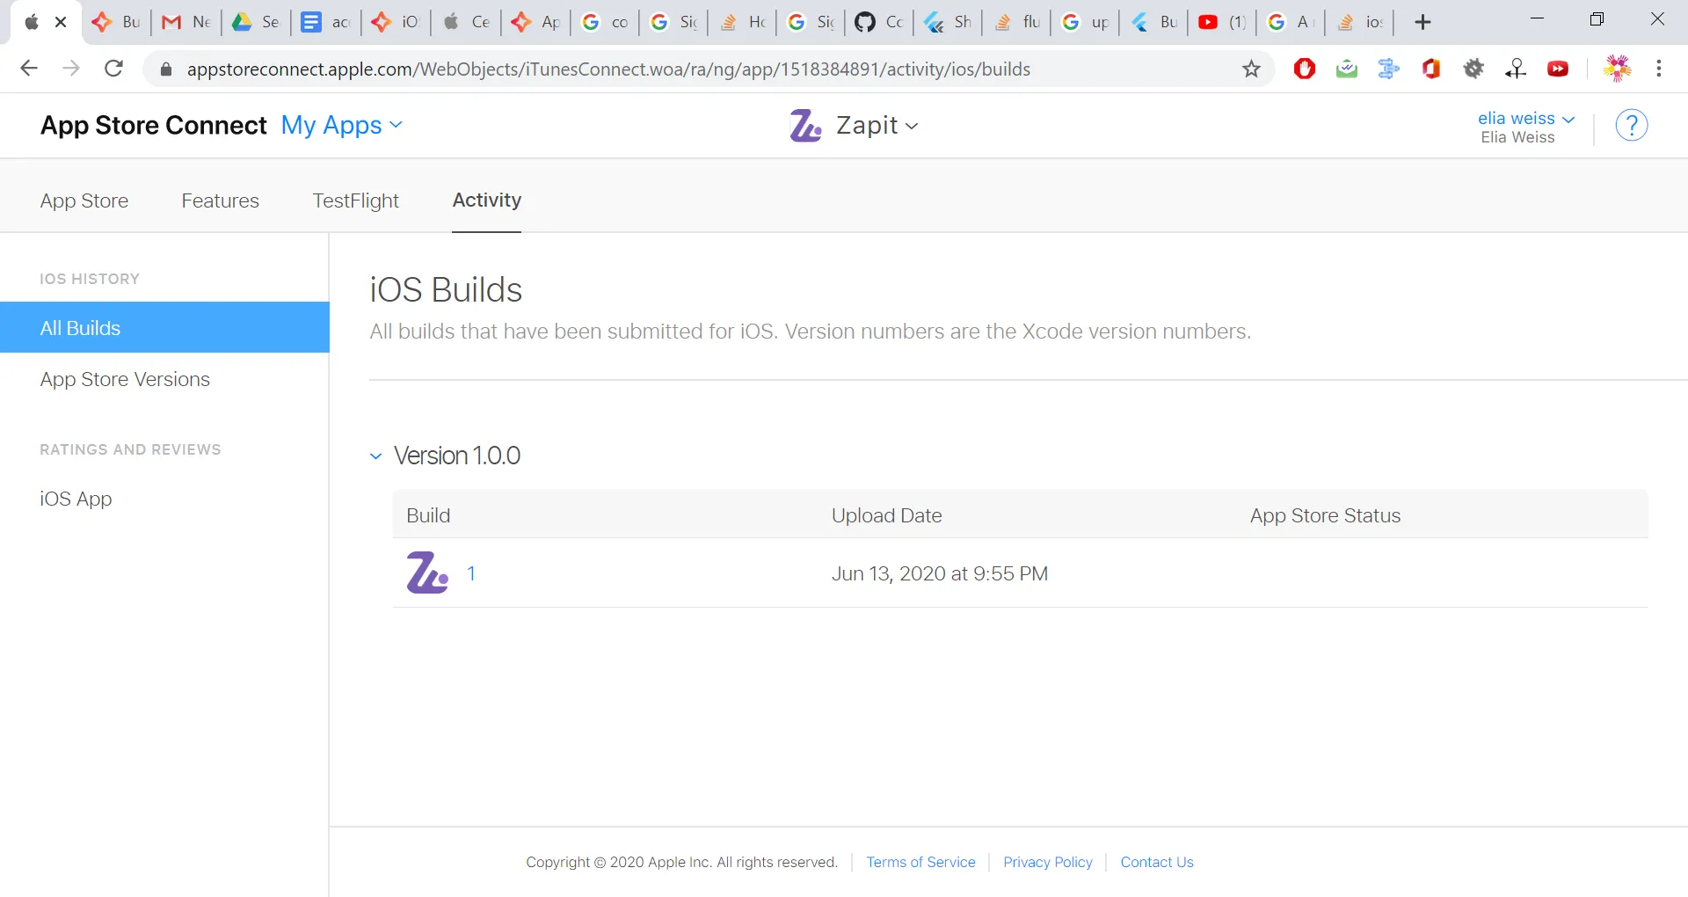The width and height of the screenshot is (1688, 897).
Task: Click the address bar URL
Action: coord(608,69)
